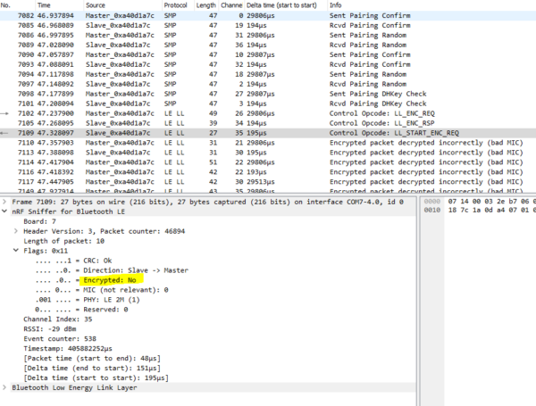Image resolution: width=536 pixels, height=406 pixels.
Task: Select packet 7105 with LL_ENC_RSP opcode
Action: tap(268, 123)
